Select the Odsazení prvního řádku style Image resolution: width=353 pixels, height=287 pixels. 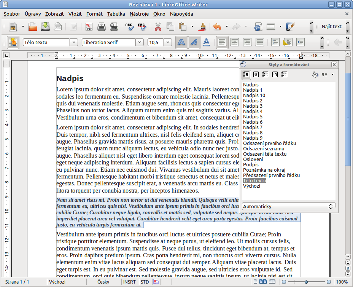point(269,143)
